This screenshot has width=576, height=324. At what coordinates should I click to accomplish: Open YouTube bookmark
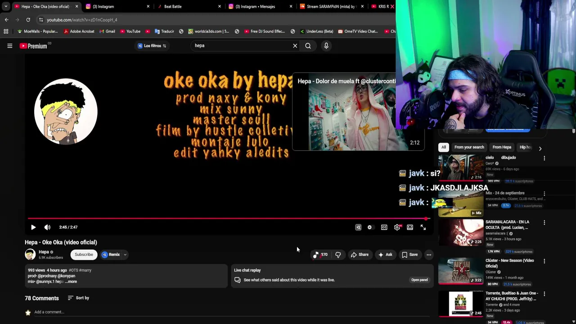[x=130, y=31]
